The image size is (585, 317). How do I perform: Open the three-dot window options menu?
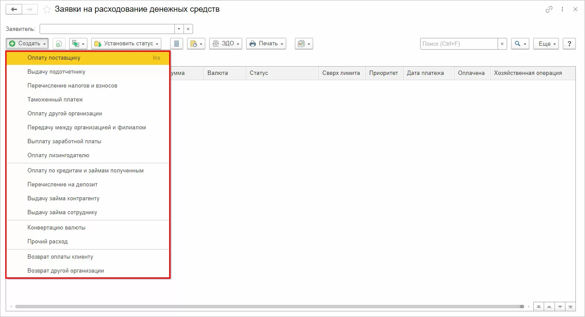coord(562,9)
